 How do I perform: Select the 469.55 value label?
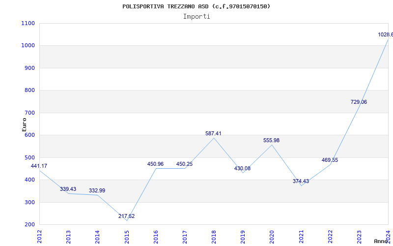(330, 160)
